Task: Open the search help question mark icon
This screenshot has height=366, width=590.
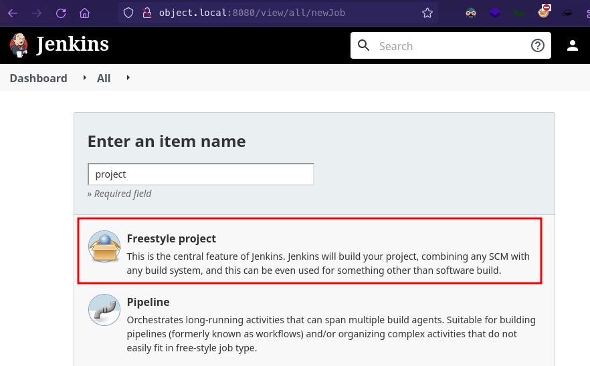Action: point(538,45)
